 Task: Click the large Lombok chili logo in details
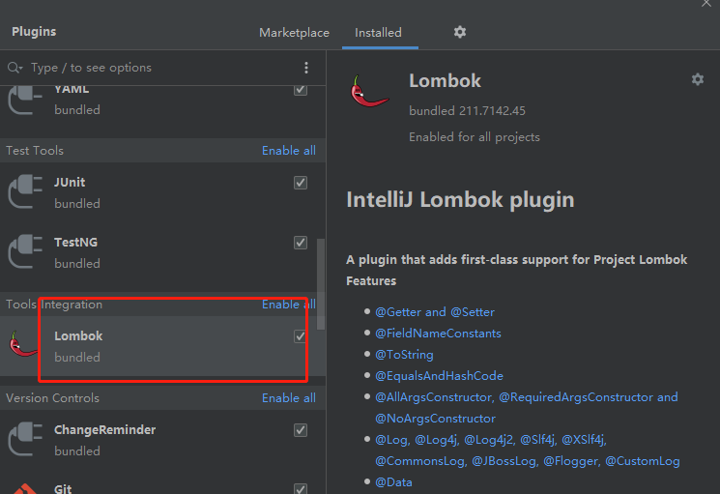pos(369,92)
